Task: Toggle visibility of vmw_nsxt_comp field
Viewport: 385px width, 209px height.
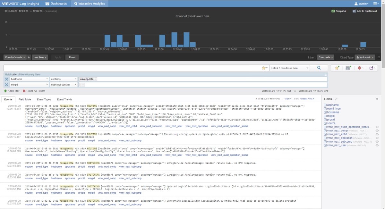Action: tap(378, 130)
